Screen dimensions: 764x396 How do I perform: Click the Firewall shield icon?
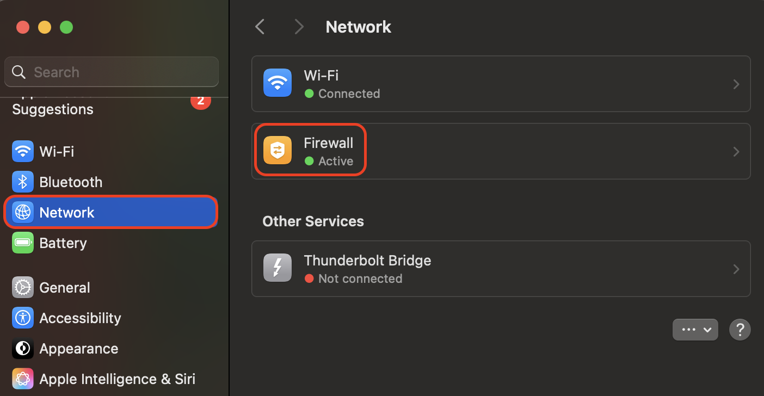(x=277, y=151)
